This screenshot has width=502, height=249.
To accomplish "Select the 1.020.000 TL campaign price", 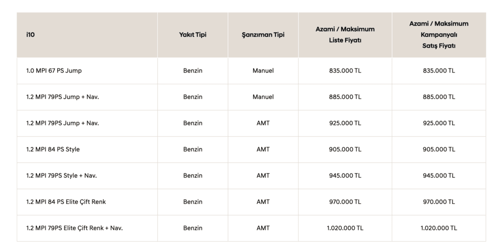I will (x=439, y=228).
